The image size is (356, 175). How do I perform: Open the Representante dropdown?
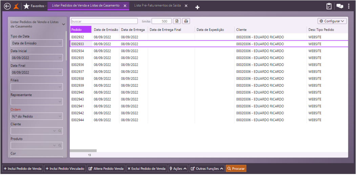pos(37,101)
